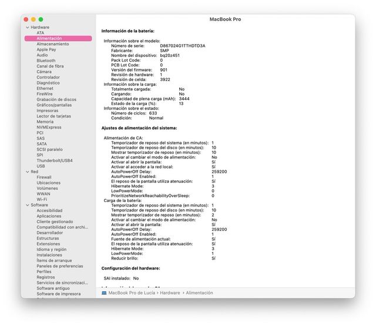Open Instalaciones in the sidebar
This screenshot has height=326, width=376.
(49, 255)
